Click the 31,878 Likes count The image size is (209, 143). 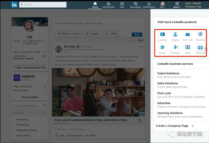tap(61, 129)
